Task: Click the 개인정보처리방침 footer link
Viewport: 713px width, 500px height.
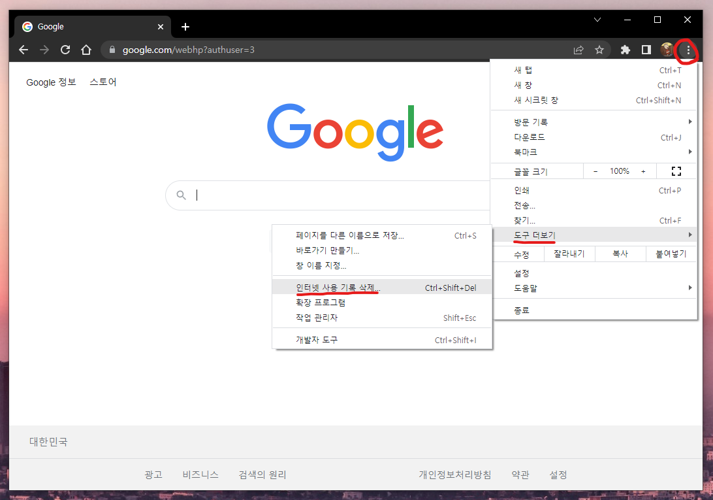Action: [x=454, y=475]
